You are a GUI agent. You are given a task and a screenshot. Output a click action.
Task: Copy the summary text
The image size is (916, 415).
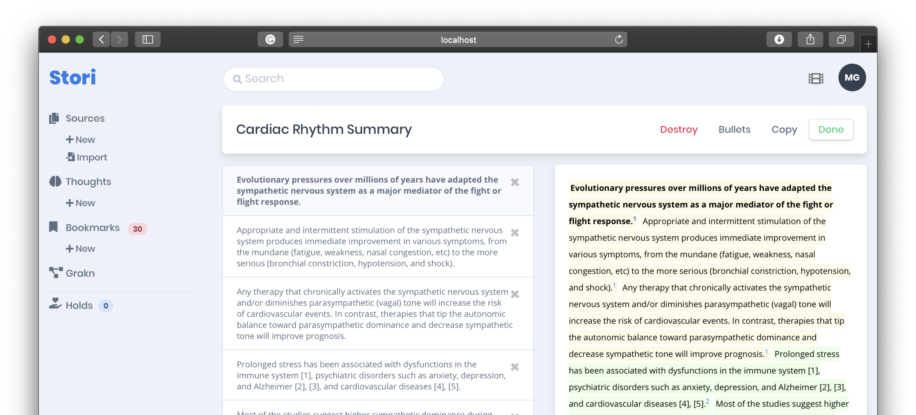784,130
